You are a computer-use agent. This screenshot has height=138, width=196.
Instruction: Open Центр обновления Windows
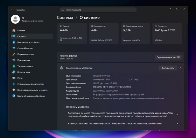(32, 96)
